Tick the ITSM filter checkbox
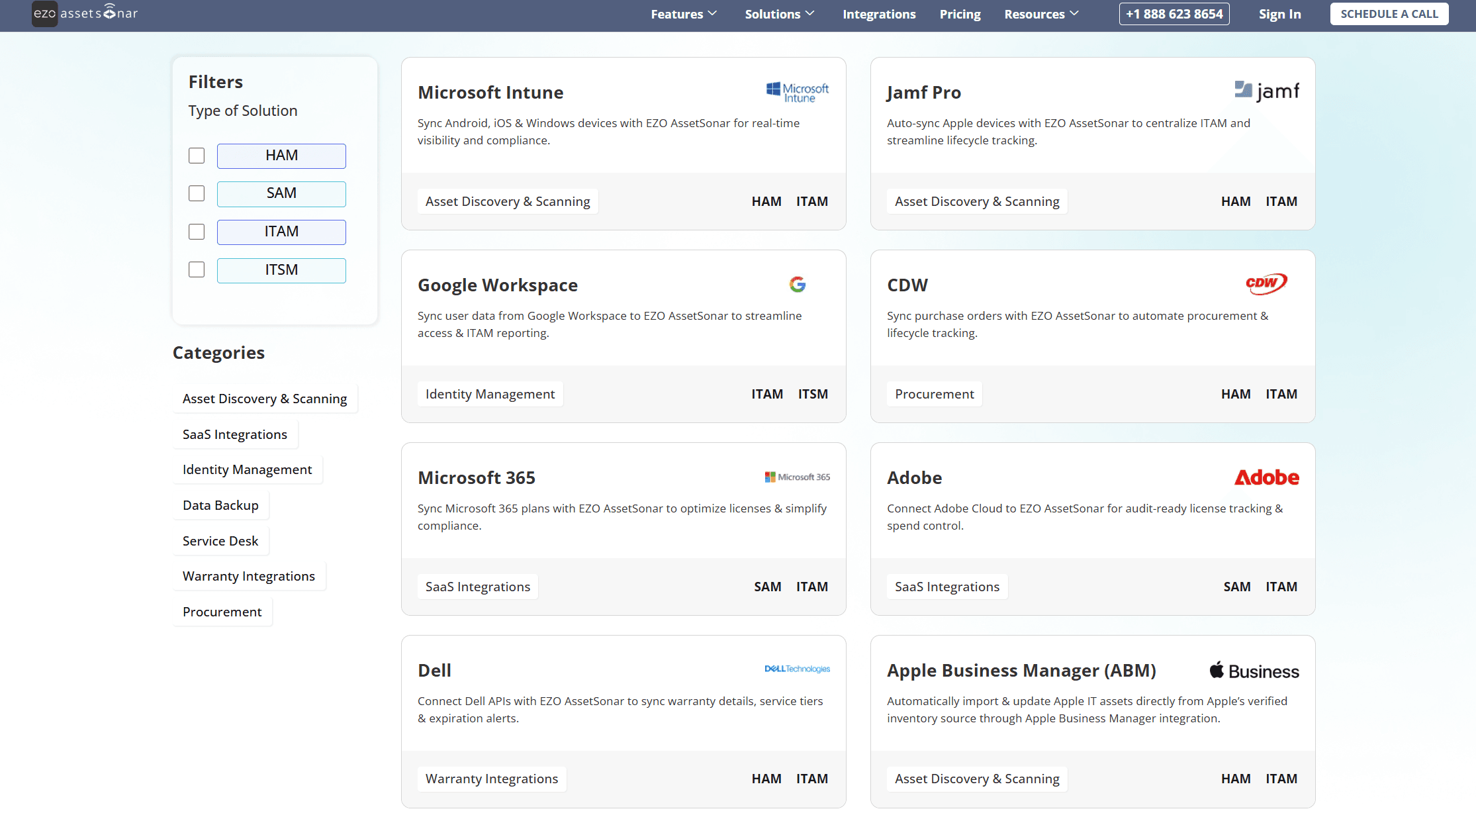This screenshot has width=1476, height=817. pos(197,269)
